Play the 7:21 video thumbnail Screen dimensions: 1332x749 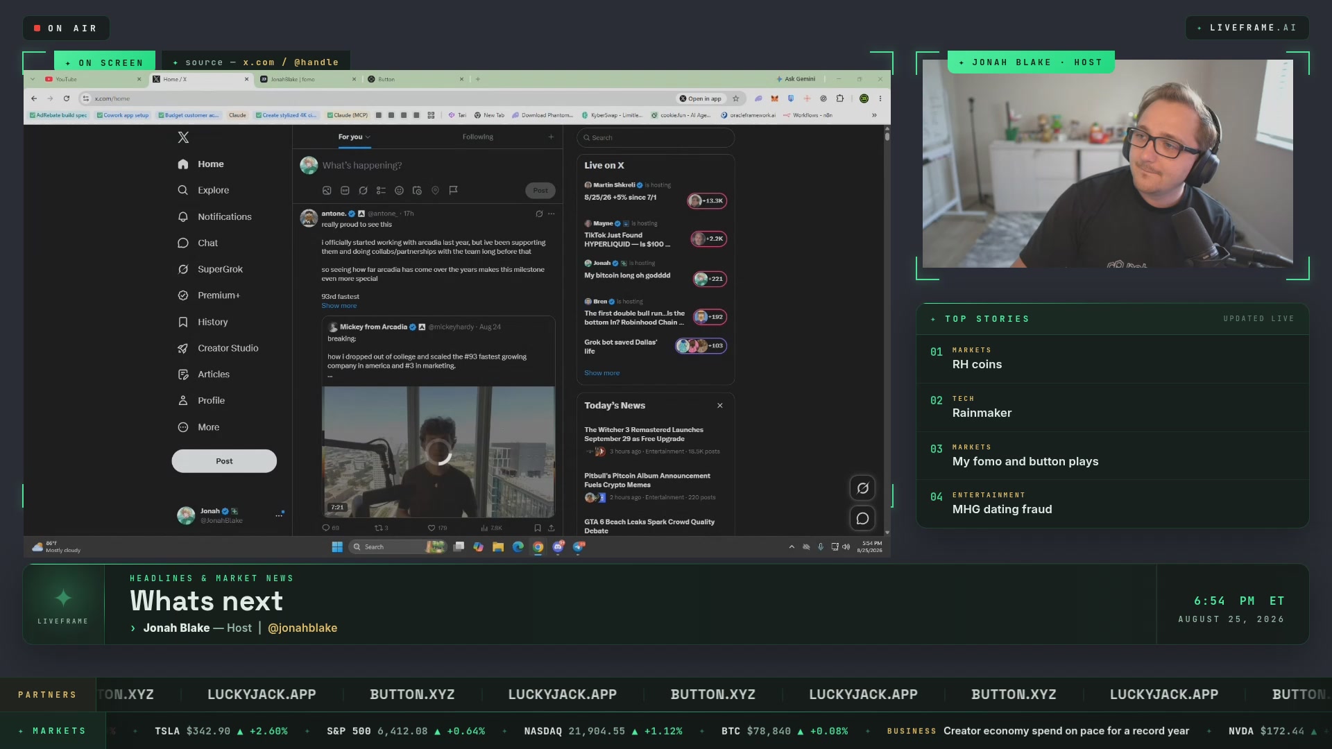click(438, 451)
